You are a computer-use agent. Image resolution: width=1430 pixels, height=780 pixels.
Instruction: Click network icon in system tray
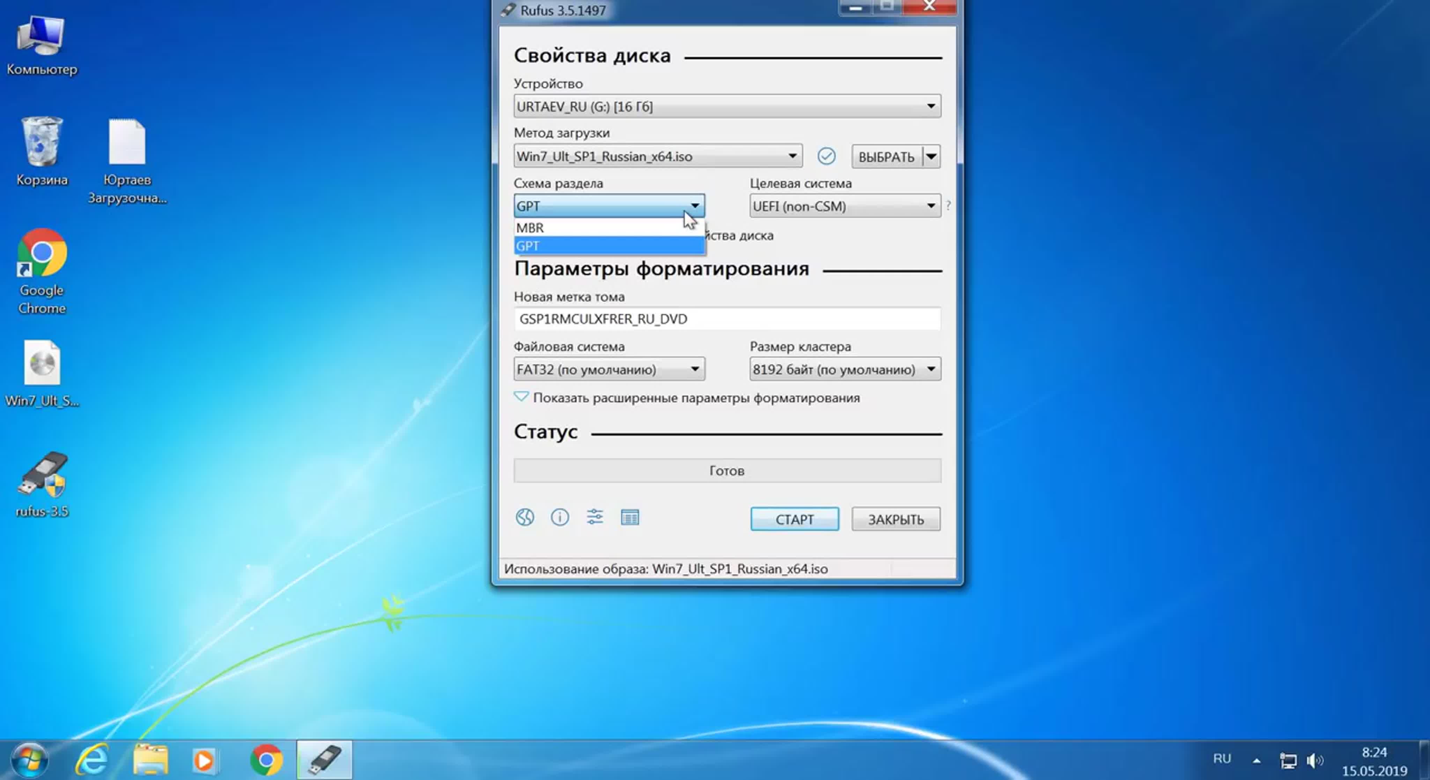pyautogui.click(x=1288, y=760)
